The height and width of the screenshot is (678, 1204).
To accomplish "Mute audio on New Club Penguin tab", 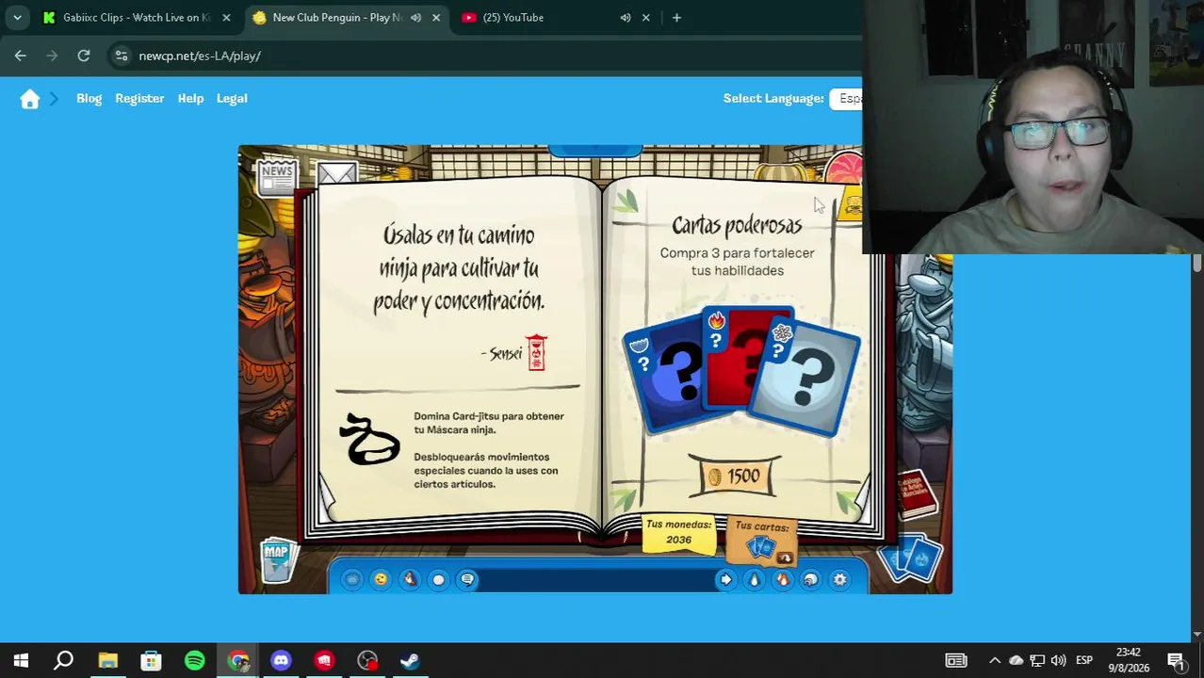I will 415,17.
